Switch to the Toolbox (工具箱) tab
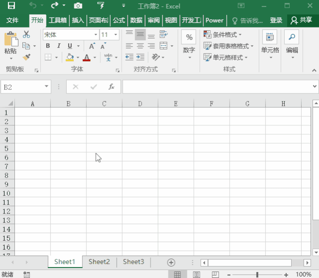This screenshot has width=319, height=278. point(58,20)
